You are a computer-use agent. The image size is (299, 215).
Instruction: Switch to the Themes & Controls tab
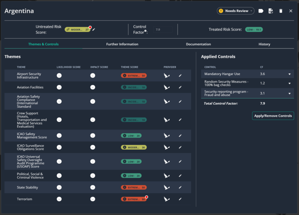click(x=44, y=44)
